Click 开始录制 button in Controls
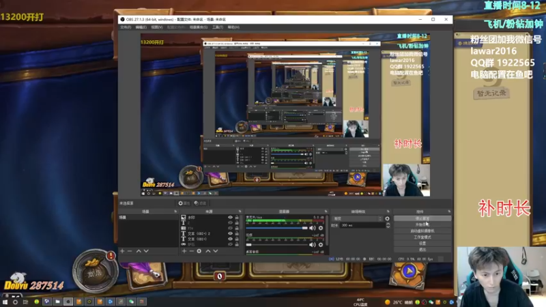Image resolution: width=546 pixels, height=307 pixels. click(x=422, y=224)
